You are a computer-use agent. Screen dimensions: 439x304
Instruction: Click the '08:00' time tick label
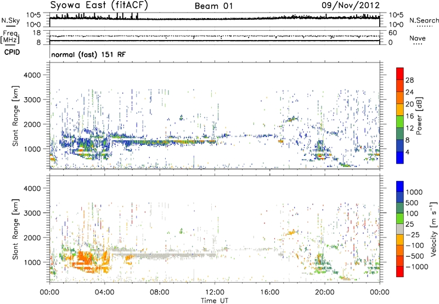[x=160, y=292]
